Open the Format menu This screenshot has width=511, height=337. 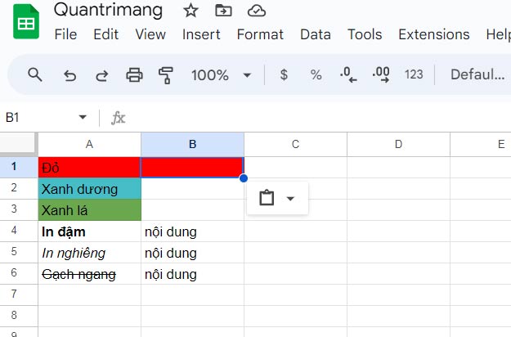pyautogui.click(x=260, y=34)
